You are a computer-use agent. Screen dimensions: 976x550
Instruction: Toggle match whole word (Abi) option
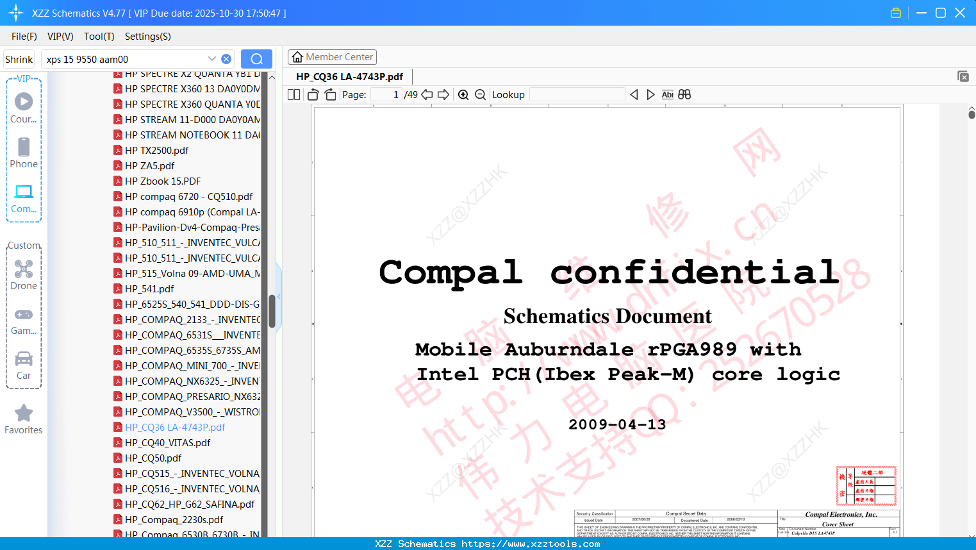click(x=667, y=95)
